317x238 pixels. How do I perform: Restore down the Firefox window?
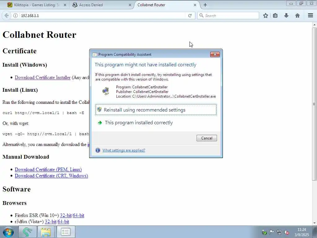301,3
